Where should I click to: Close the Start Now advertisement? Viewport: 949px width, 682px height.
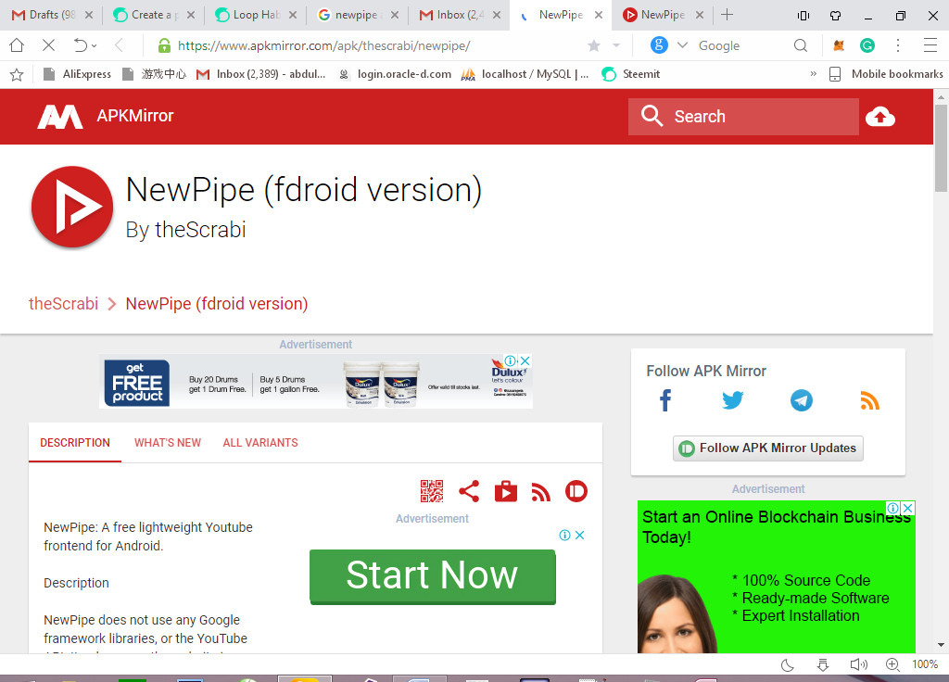click(580, 535)
